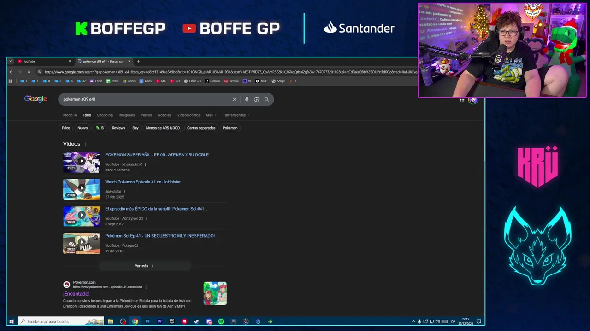Open more options for JioHotstar video result
Image resolution: width=590 pixels, height=331 pixels.
tap(124, 192)
